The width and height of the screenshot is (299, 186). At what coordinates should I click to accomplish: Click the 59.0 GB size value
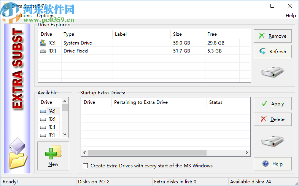click(x=181, y=43)
